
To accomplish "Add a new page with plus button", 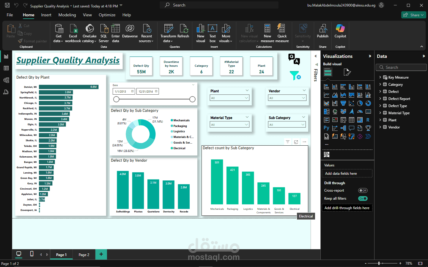I will click(101, 254).
